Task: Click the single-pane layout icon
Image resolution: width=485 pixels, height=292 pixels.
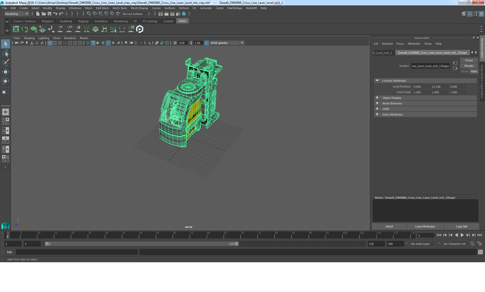Action: click(x=5, y=112)
